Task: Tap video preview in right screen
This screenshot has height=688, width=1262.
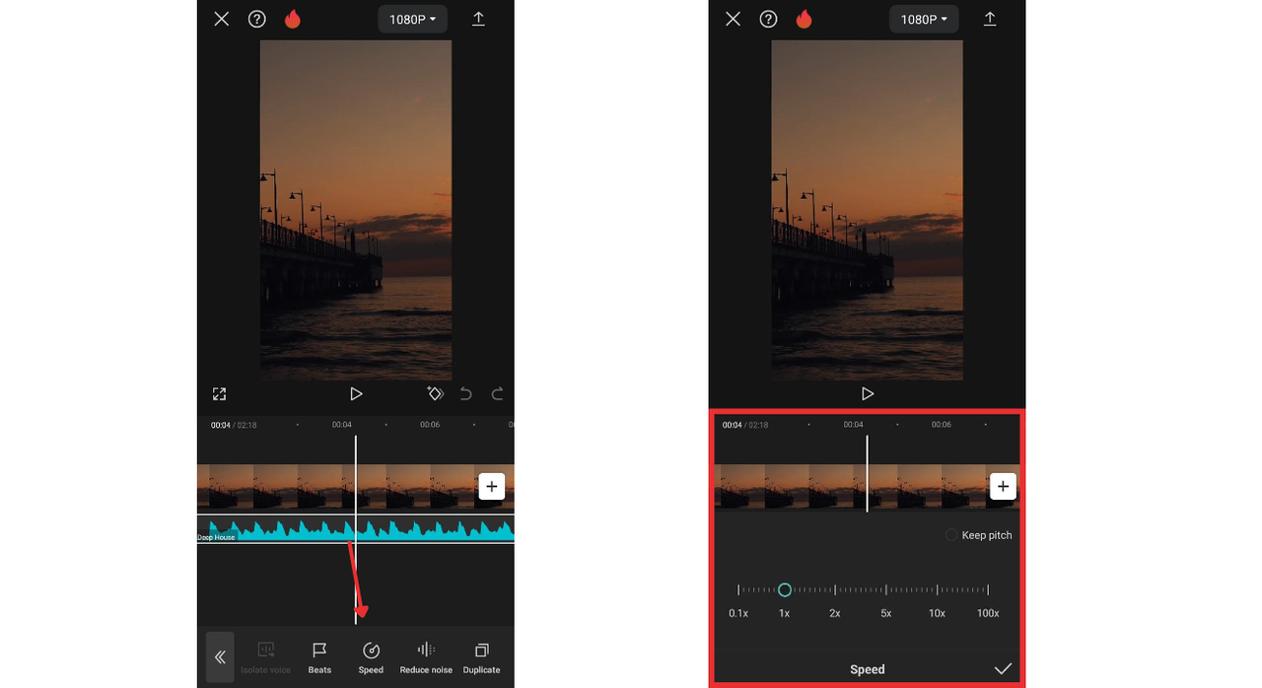Action: point(868,210)
